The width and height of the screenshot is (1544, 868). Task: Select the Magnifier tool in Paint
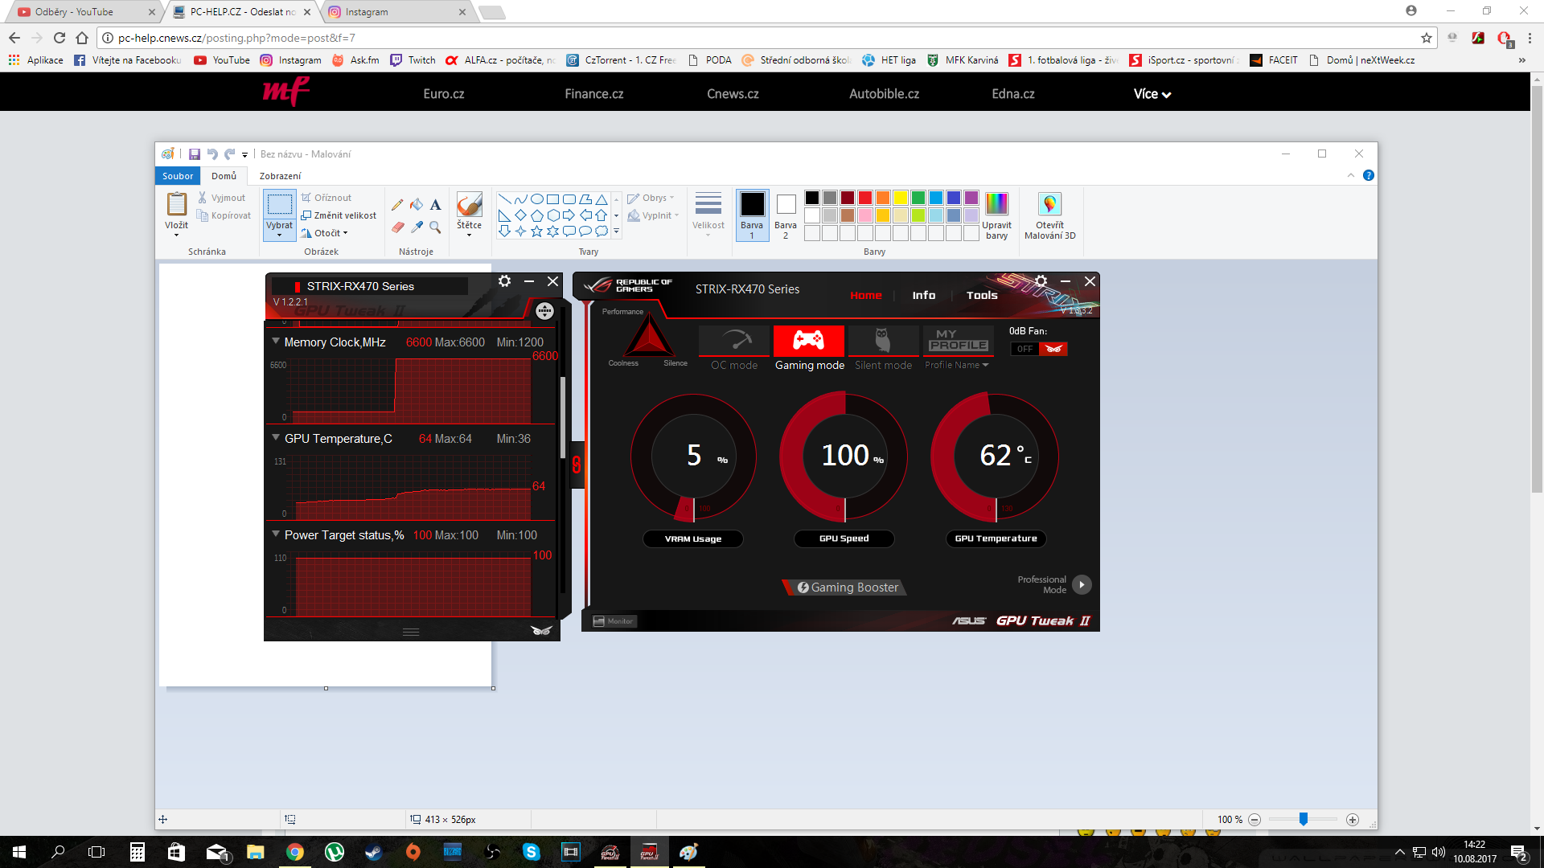click(435, 227)
